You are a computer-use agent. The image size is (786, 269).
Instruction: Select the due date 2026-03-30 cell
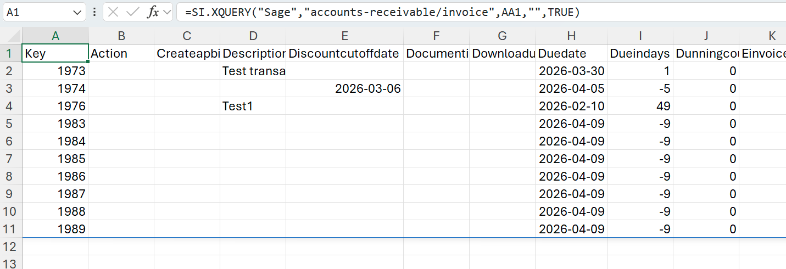[571, 71]
